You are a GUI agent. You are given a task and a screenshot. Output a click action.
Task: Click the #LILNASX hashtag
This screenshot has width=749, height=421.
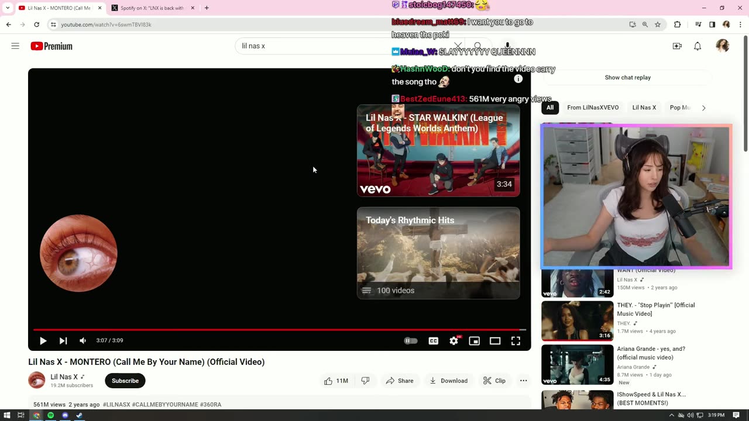pyautogui.click(x=116, y=405)
